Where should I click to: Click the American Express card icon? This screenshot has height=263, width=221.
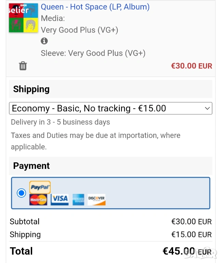(78, 199)
